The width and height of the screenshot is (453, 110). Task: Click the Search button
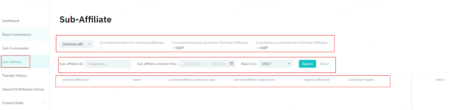(307, 64)
